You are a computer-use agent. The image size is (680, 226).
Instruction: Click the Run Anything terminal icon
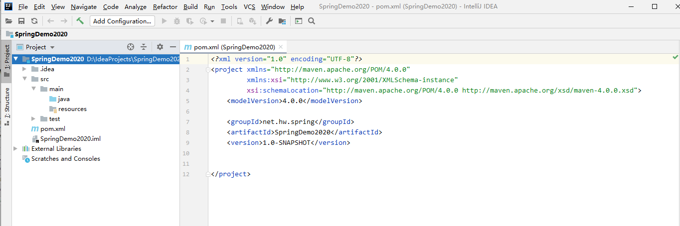(299, 21)
